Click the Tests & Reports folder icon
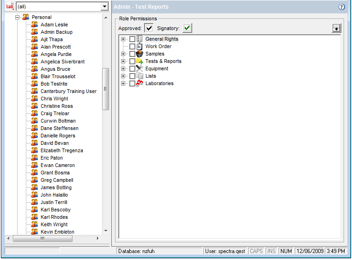This screenshot has width=352, height=260. (140, 62)
